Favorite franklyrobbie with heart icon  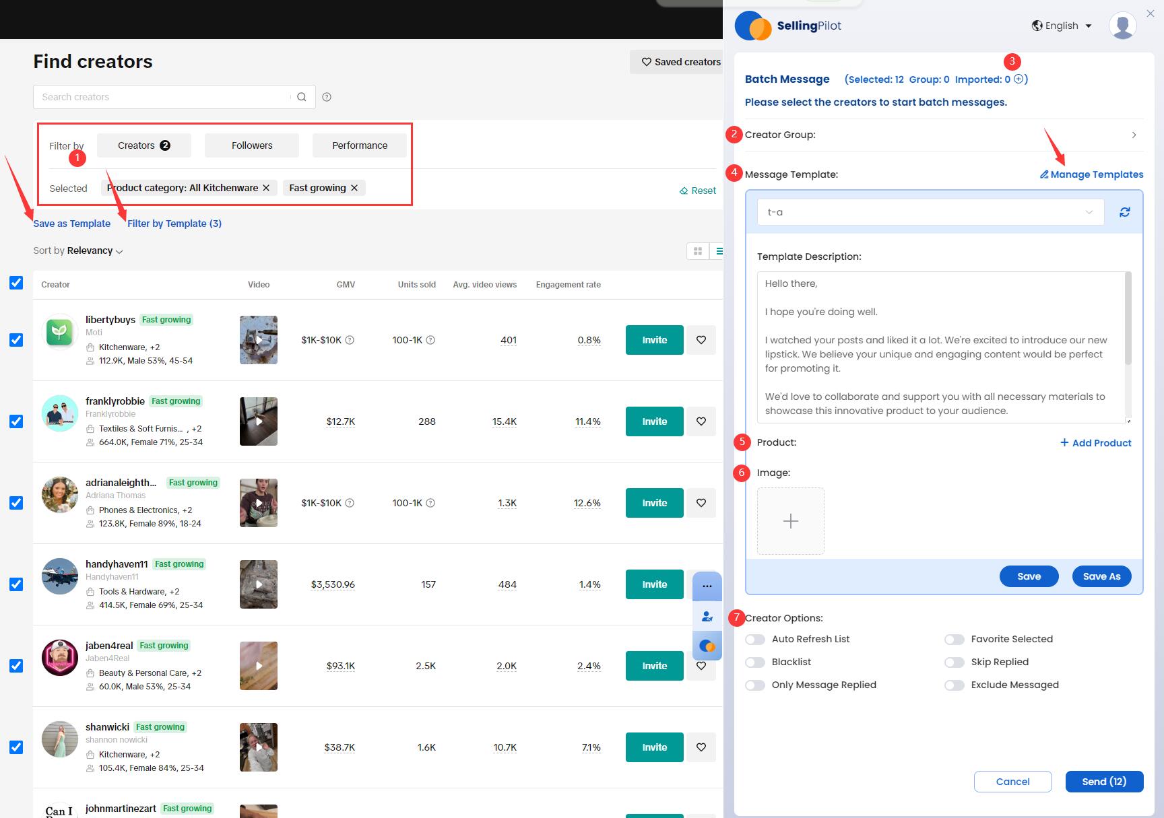[x=701, y=421]
